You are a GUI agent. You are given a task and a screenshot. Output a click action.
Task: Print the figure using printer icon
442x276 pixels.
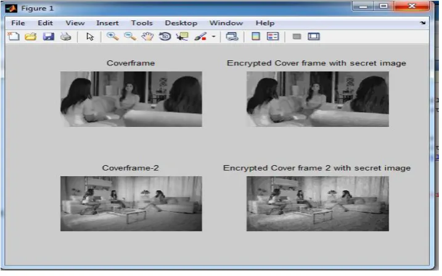coord(66,36)
